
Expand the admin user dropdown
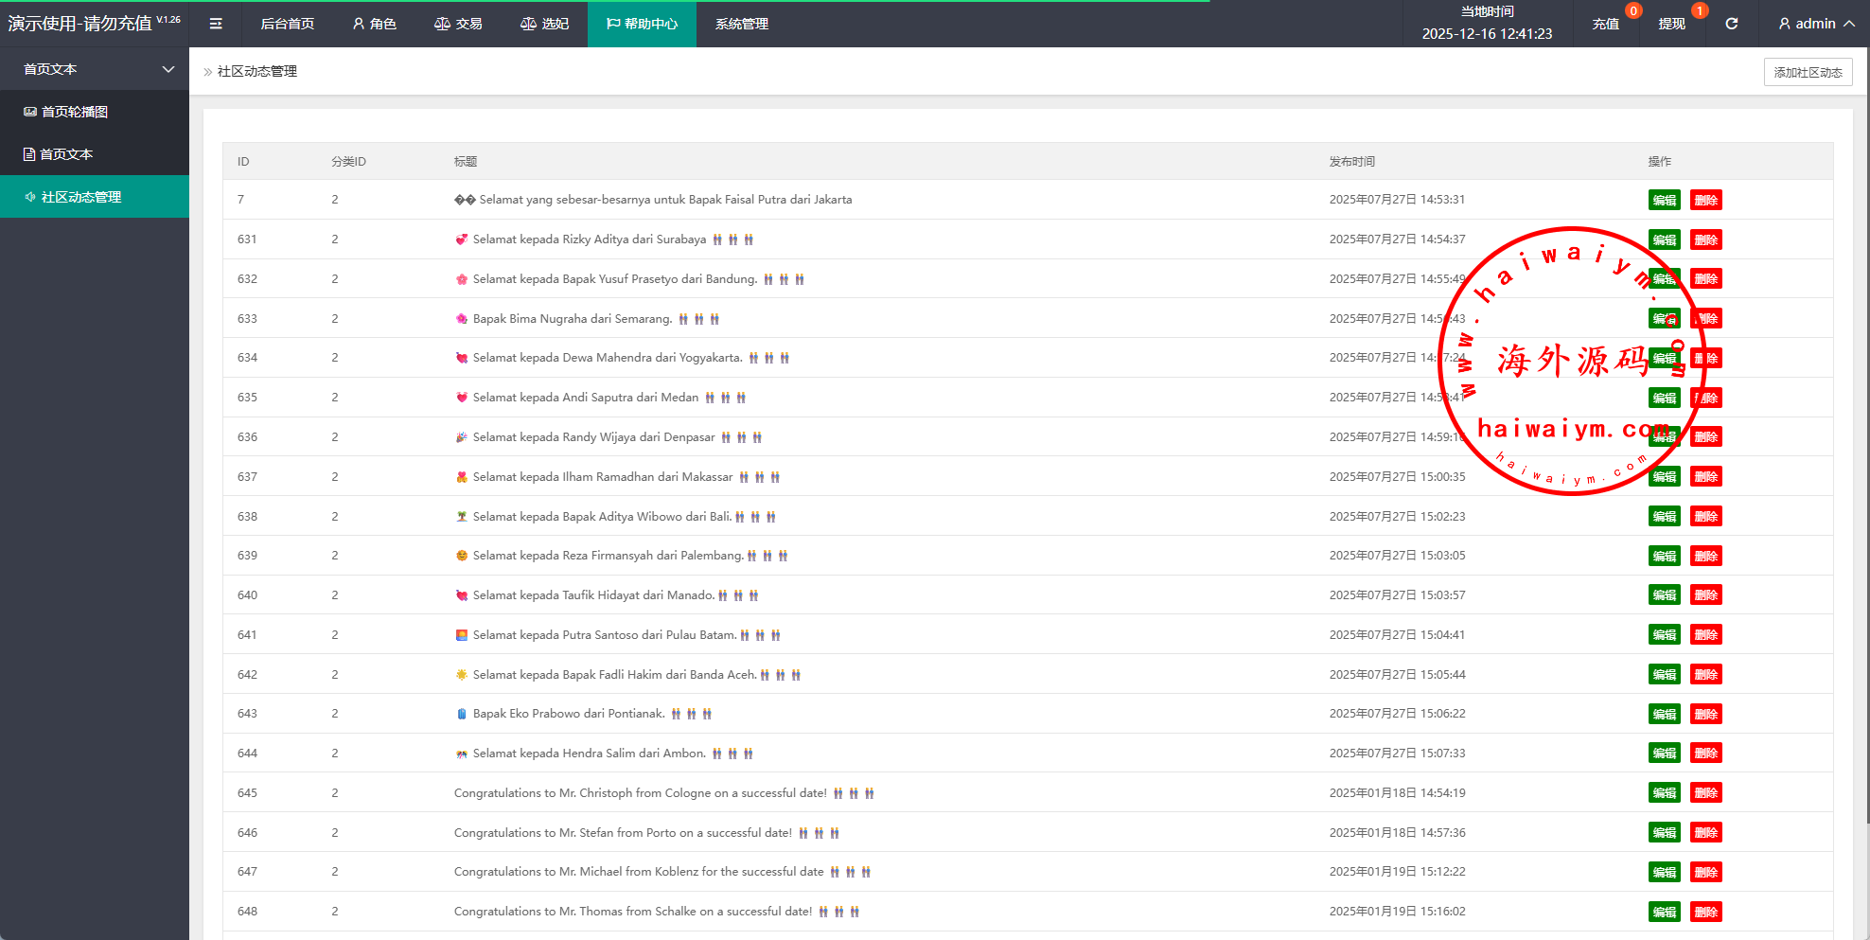[x=1815, y=24]
